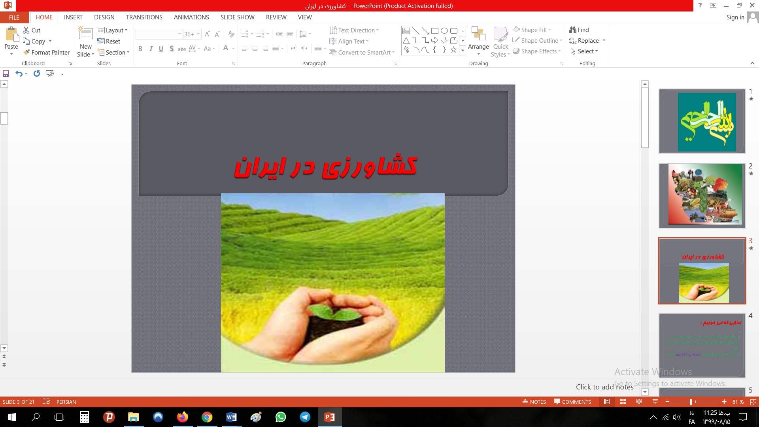Toggle the Notes pane in status bar
This screenshot has width=759, height=427.
pyautogui.click(x=534, y=402)
